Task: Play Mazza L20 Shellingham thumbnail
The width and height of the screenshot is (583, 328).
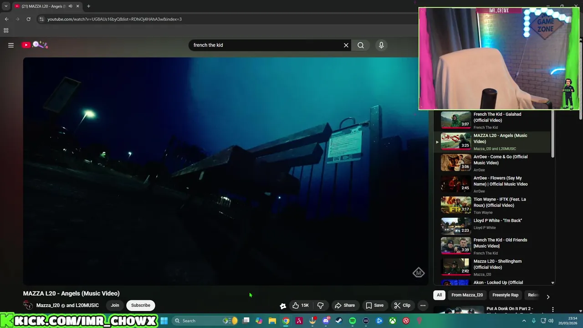Action: 456,266
